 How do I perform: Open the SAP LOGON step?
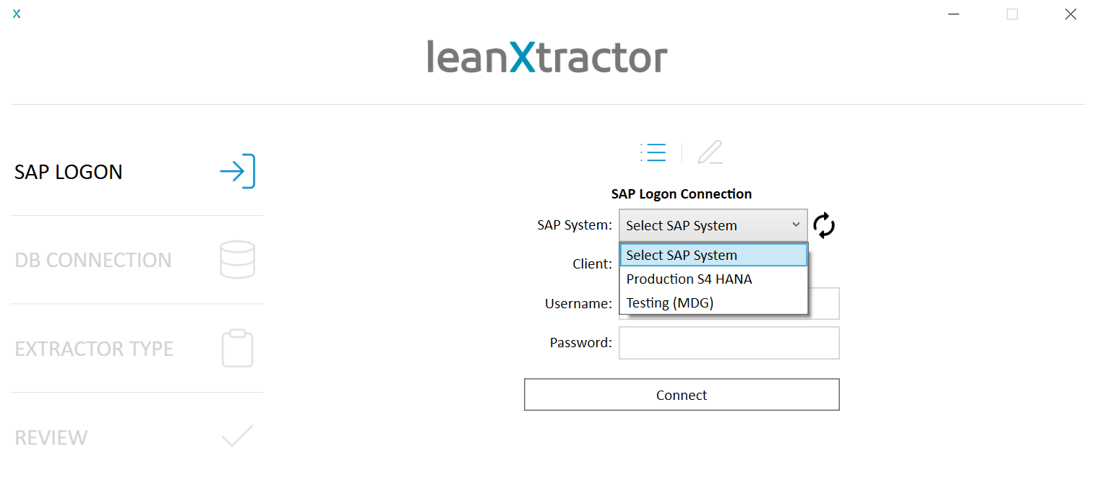[137, 172]
